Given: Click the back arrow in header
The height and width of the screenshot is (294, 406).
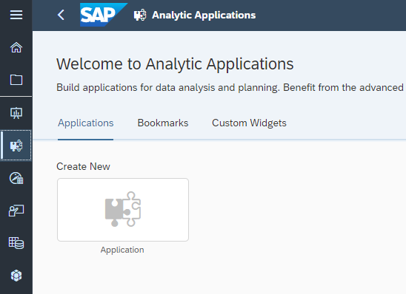Looking at the screenshot, I should pyautogui.click(x=61, y=15).
